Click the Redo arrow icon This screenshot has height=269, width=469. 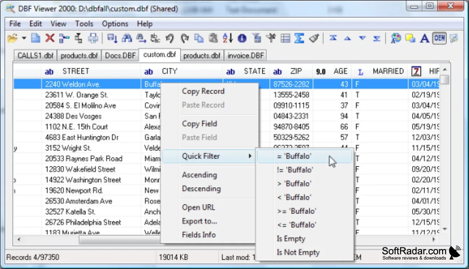[184, 38]
